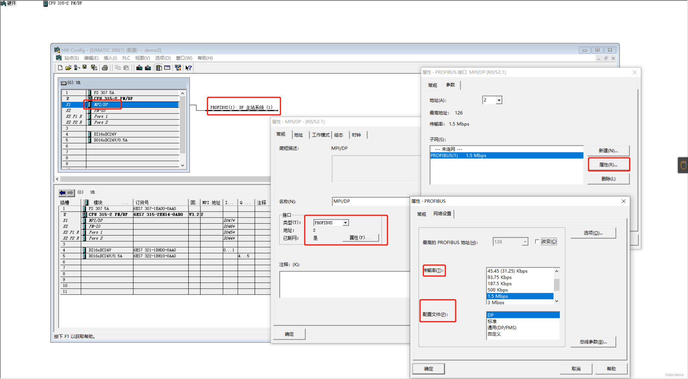The height and width of the screenshot is (379, 688).
Task: Open the 站点(S) menu
Action: (x=71, y=58)
